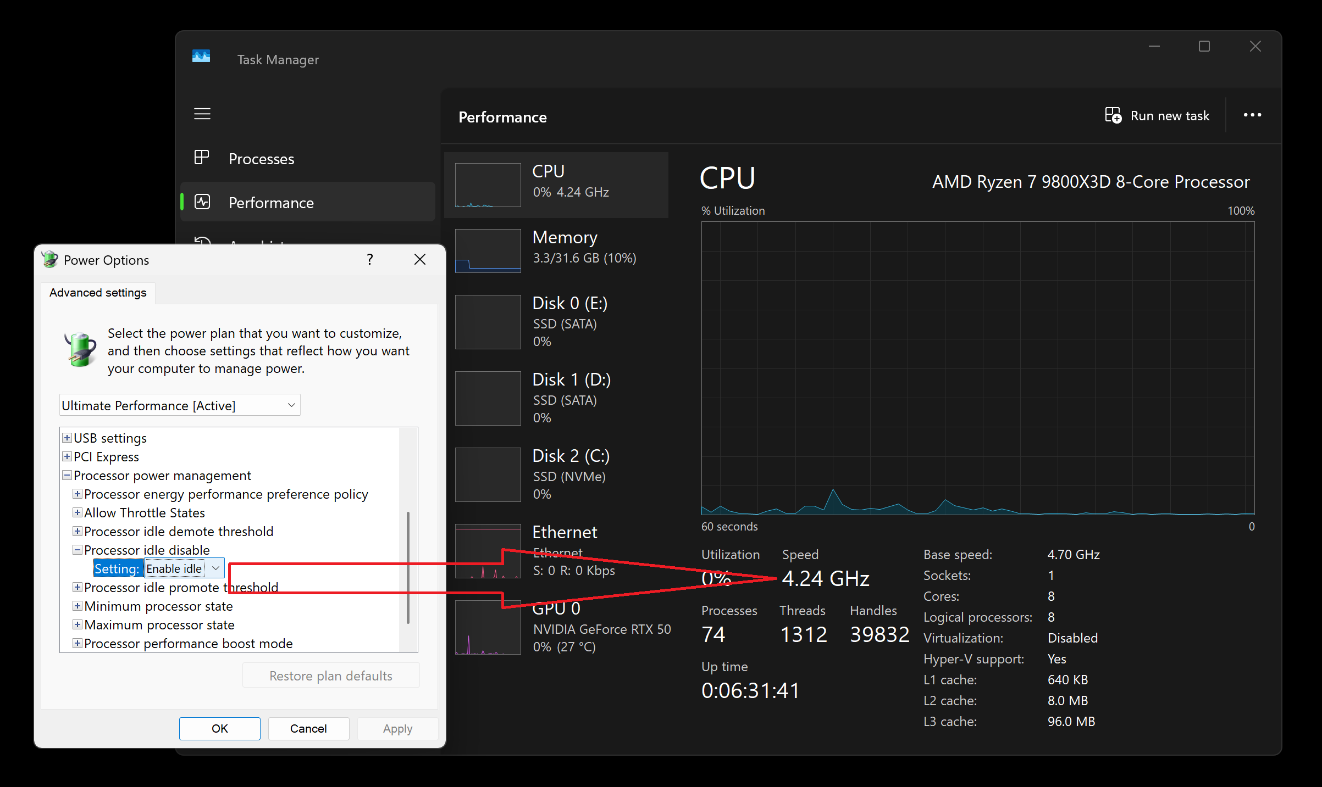Switch to the Advanced settings tab
Screen dimensions: 1322x787
pyautogui.click(x=98, y=293)
